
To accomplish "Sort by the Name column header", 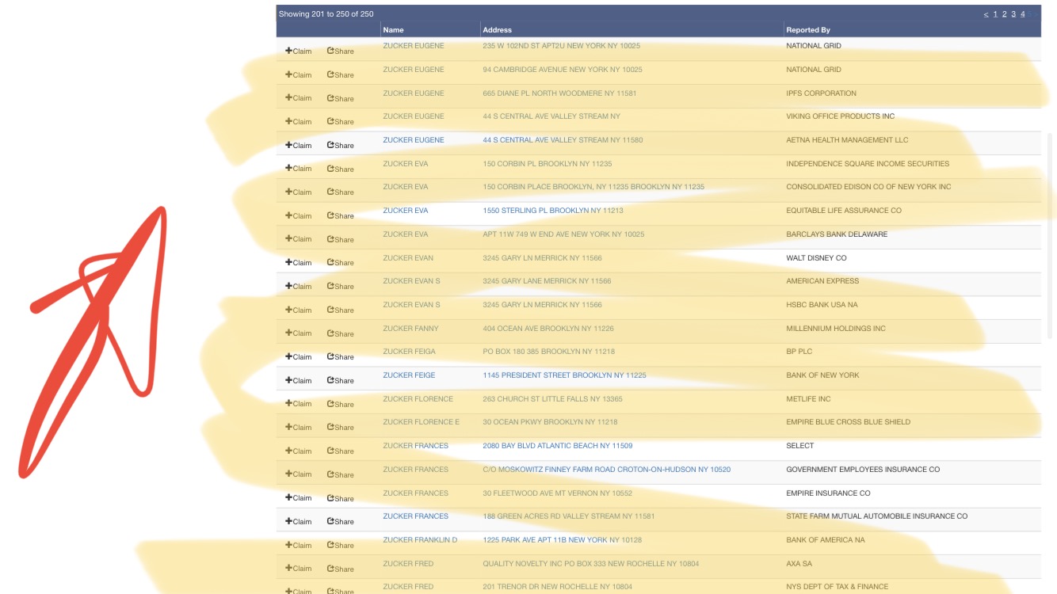I will 394,30.
